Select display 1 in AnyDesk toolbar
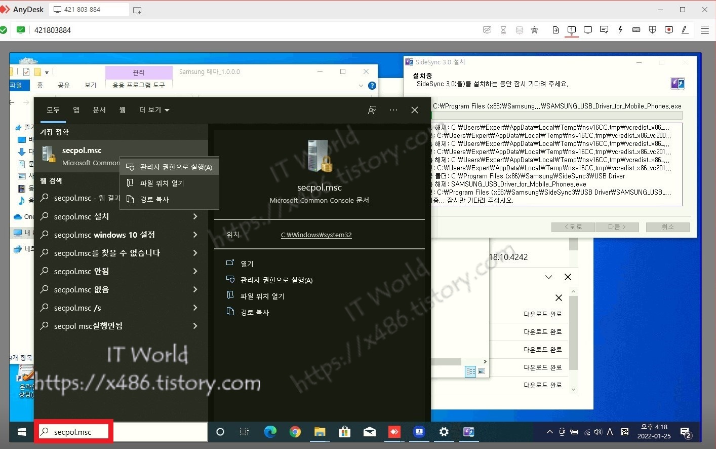 click(572, 30)
